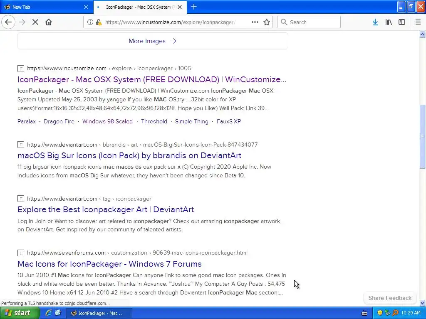Click the wincustomize.com result favicon
The width and height of the screenshot is (426, 319).
[21, 69]
